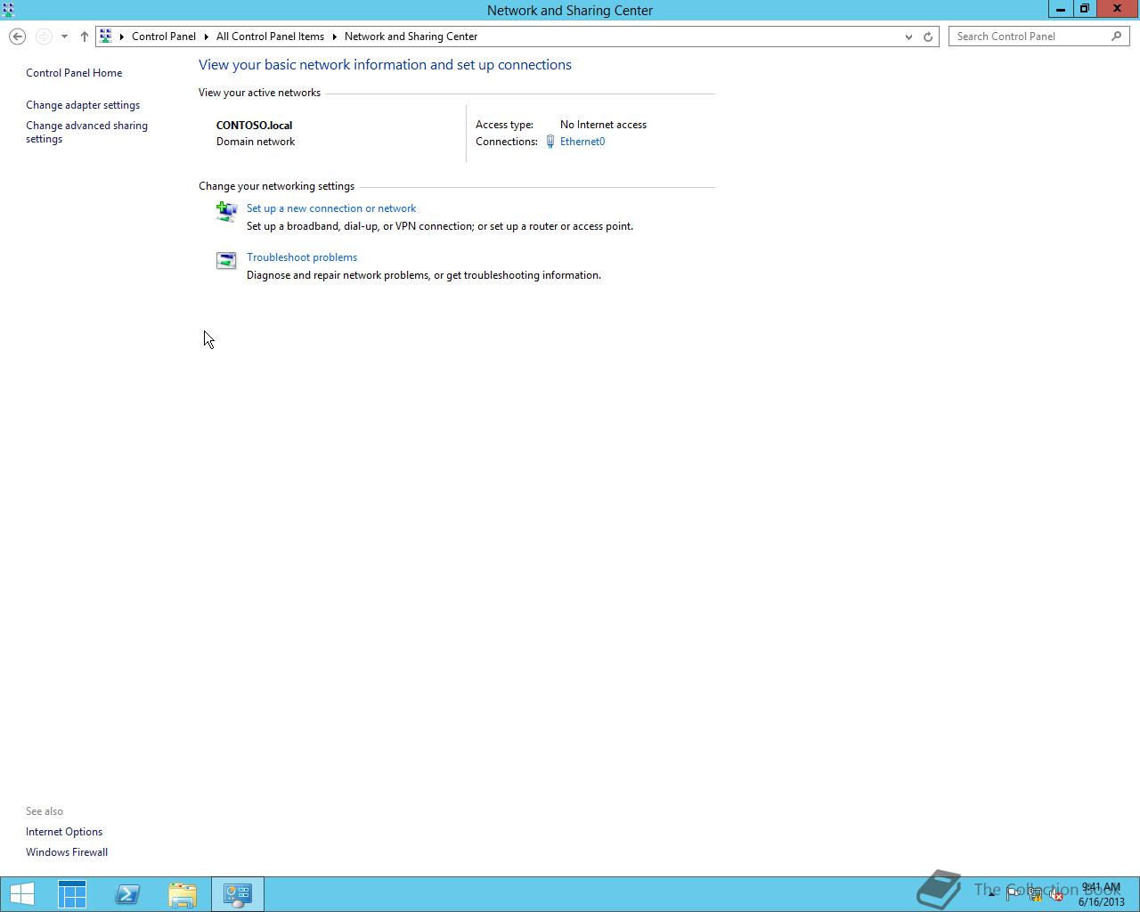Click the search magnifier icon
This screenshot has height=912, width=1140.
[x=1116, y=37]
